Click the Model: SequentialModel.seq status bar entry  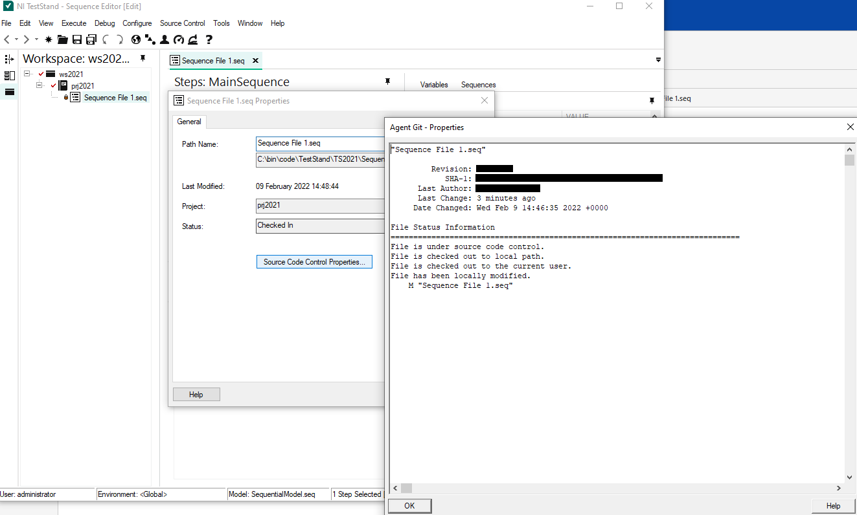point(279,494)
